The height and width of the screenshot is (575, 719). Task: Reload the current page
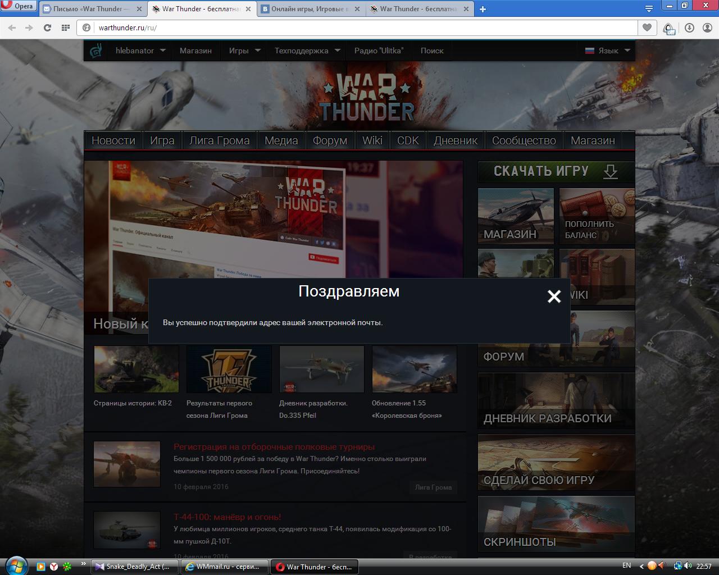[48, 28]
